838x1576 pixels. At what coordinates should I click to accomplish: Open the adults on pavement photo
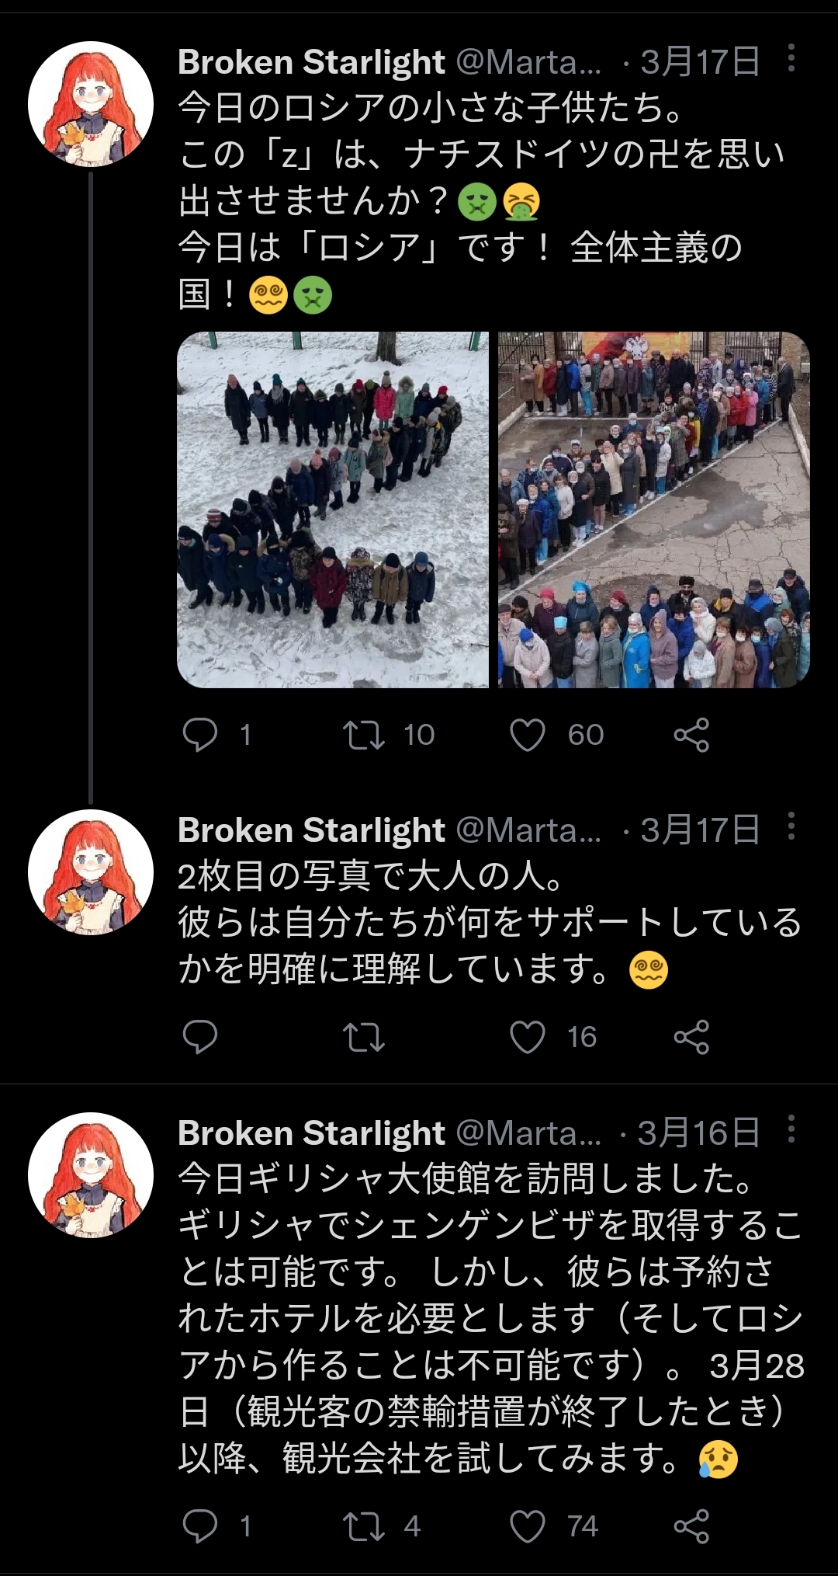coord(654,510)
